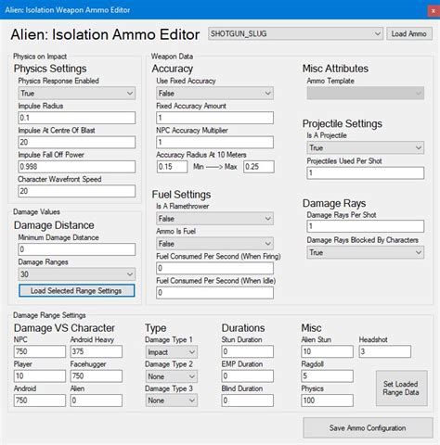
Task: Click the Android Heavy damage field
Action: [97, 351]
